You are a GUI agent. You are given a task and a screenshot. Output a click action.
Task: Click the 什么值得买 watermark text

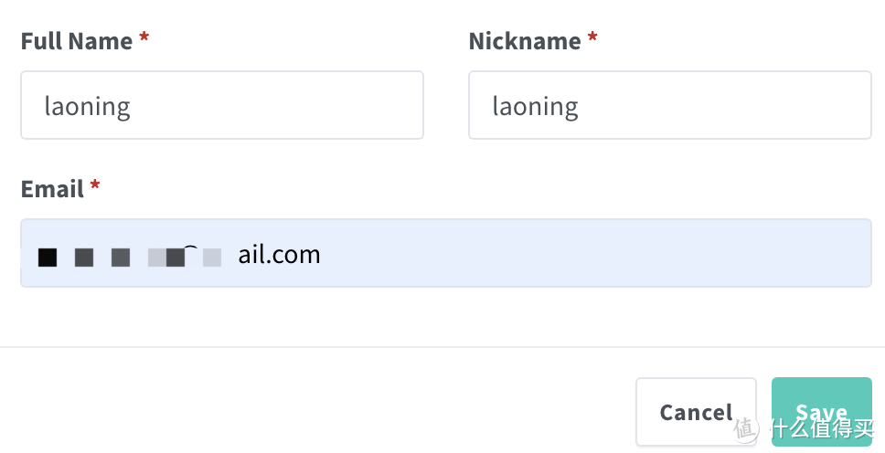click(x=823, y=428)
